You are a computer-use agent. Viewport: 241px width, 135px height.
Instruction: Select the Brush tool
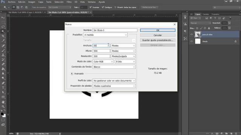pyautogui.click(x=3, y=50)
